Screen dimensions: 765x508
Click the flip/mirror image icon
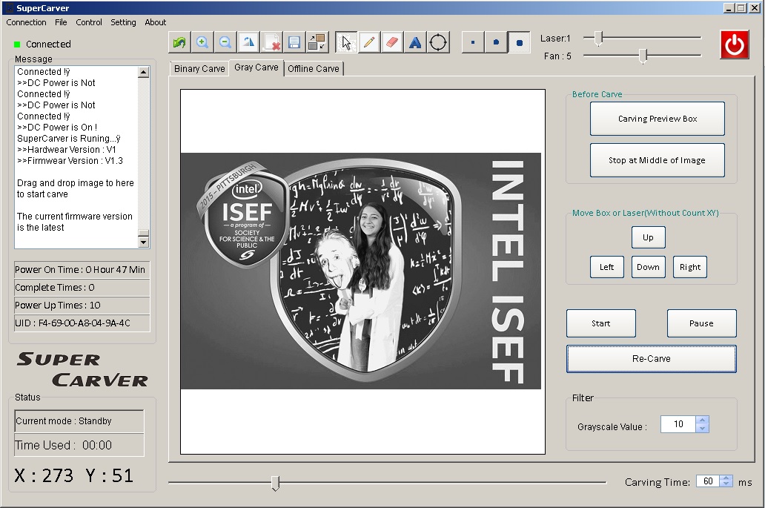pyautogui.click(x=248, y=42)
